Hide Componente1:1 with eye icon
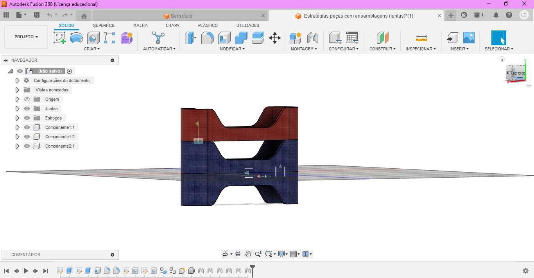This screenshot has height=278, width=534. pos(27,127)
